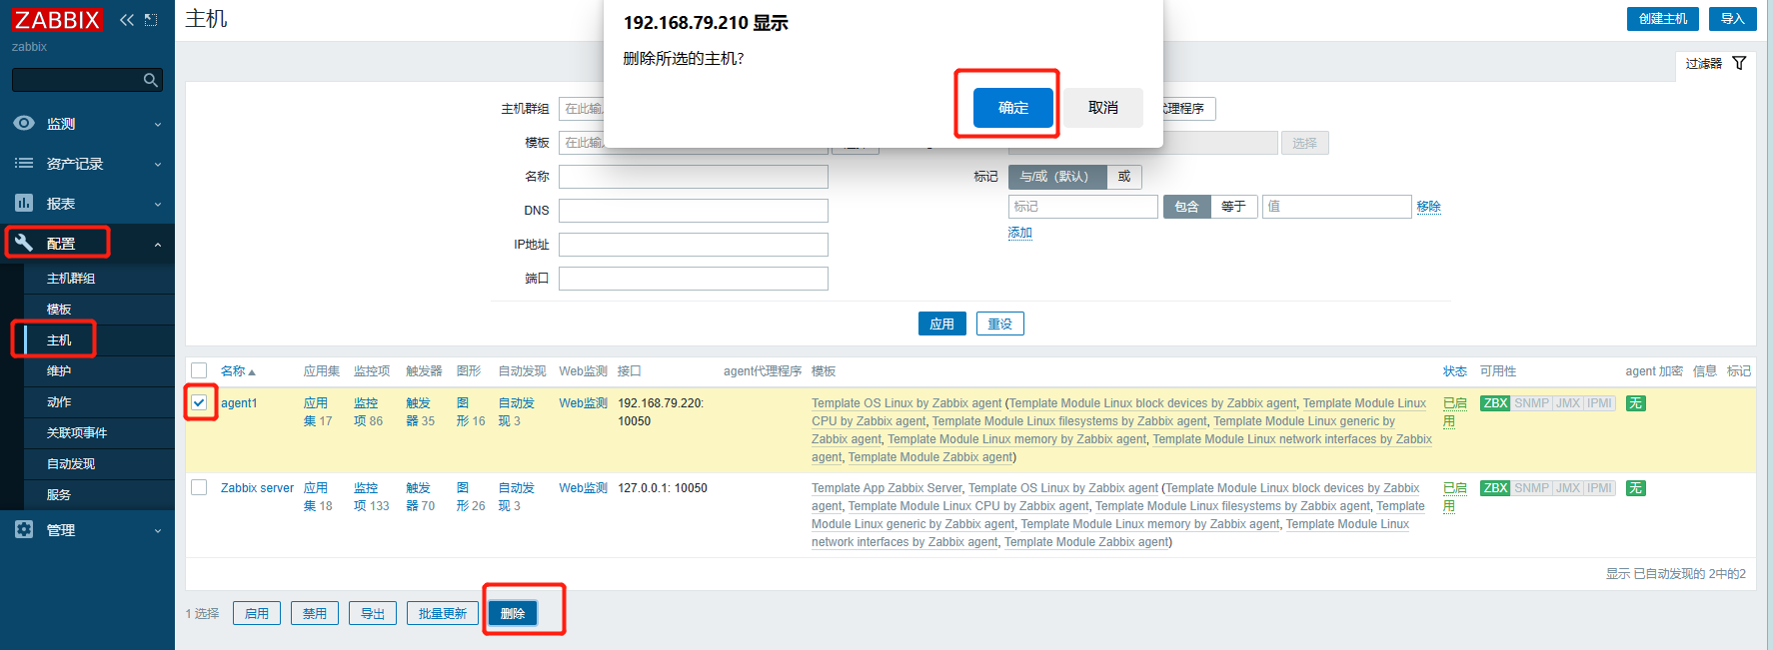Click the 导出 button
Screen dimensions: 1773x650
coord(373,613)
